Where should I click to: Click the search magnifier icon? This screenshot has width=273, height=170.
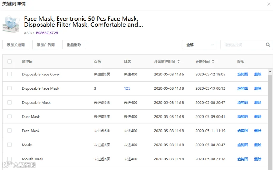point(268,45)
